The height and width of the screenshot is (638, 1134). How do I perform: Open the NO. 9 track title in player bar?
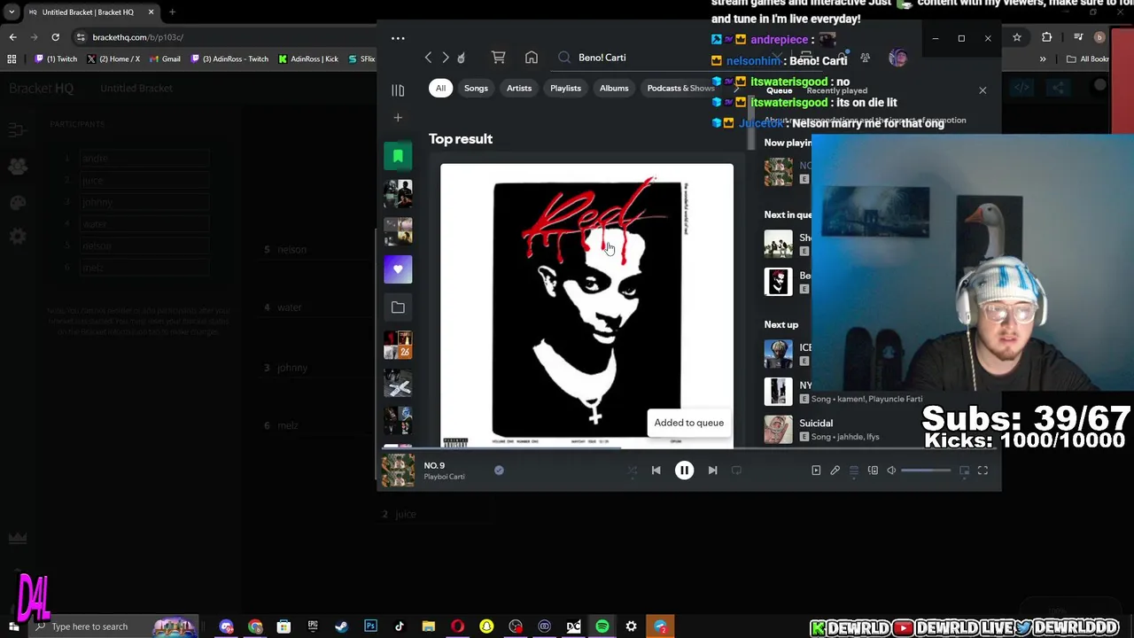coord(434,465)
